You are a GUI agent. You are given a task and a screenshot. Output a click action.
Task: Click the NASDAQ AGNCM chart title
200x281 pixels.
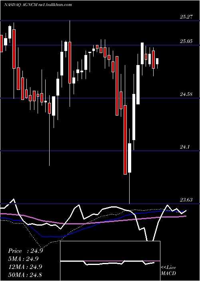[x=38, y=5]
